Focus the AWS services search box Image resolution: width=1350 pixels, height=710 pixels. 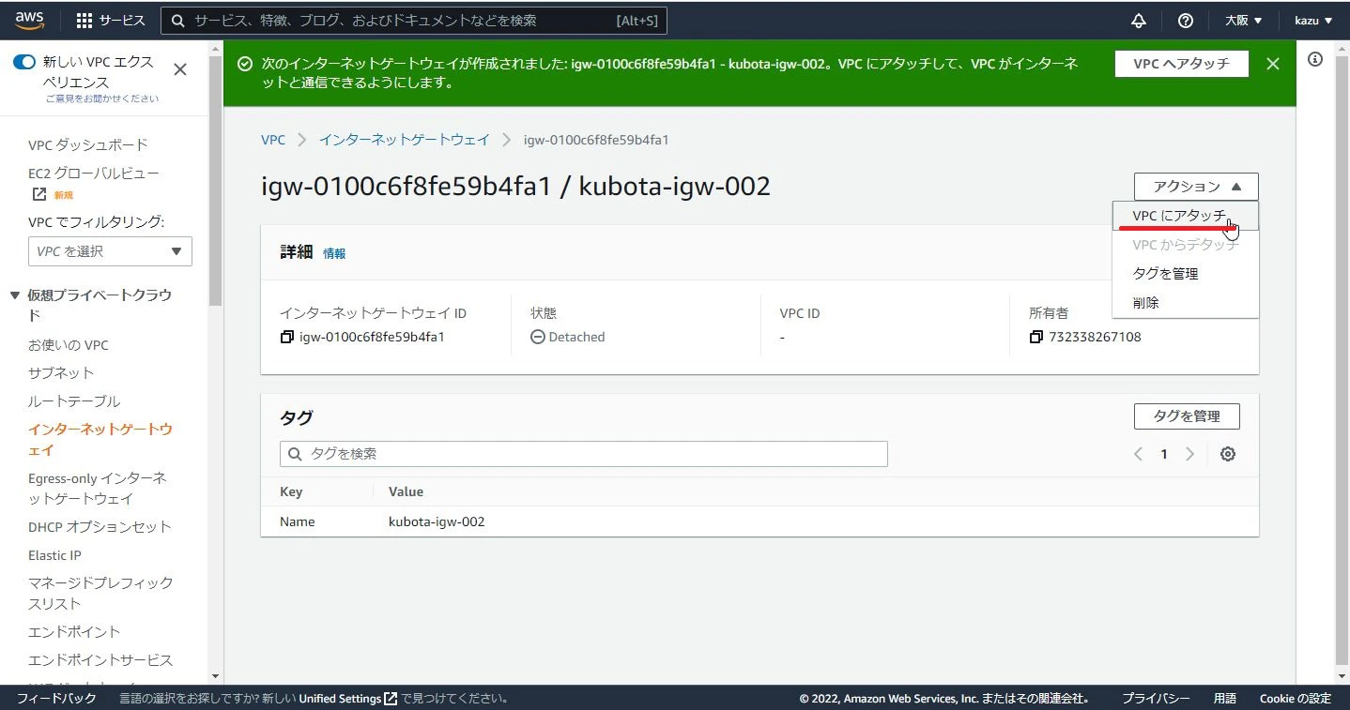pyautogui.click(x=414, y=21)
